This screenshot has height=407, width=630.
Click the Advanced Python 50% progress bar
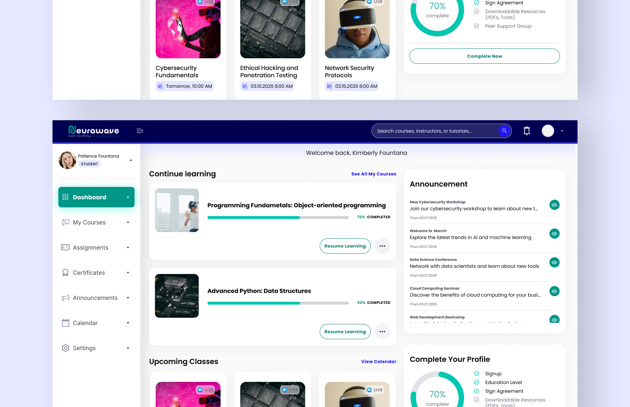click(278, 303)
